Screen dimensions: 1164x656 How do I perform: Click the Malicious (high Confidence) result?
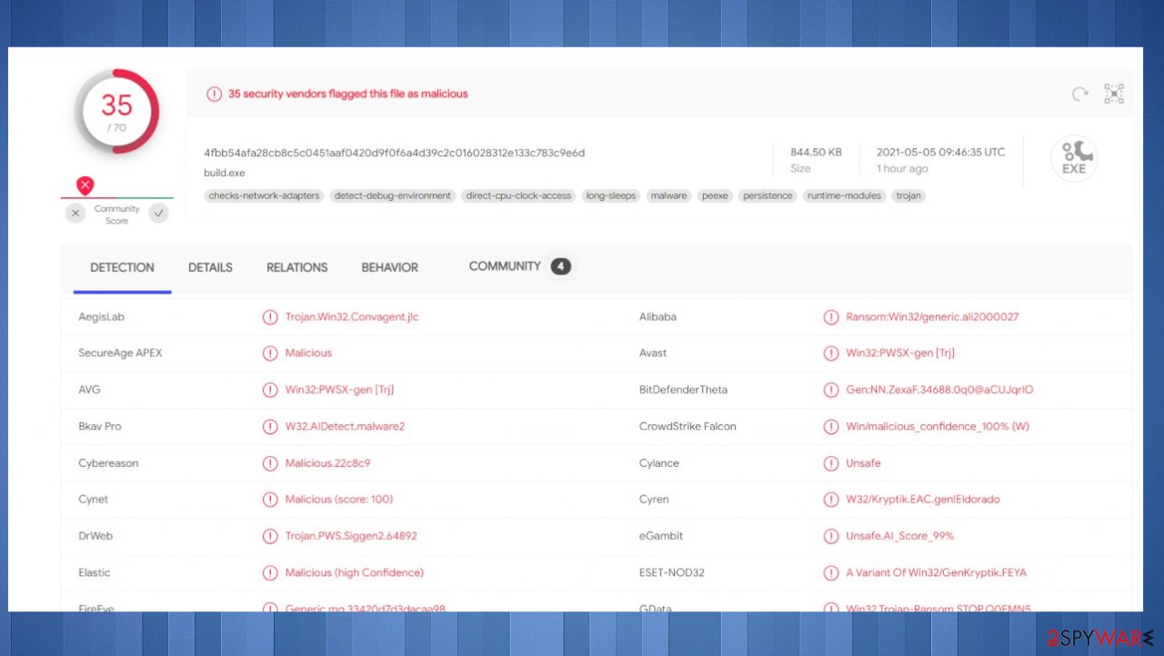click(355, 573)
